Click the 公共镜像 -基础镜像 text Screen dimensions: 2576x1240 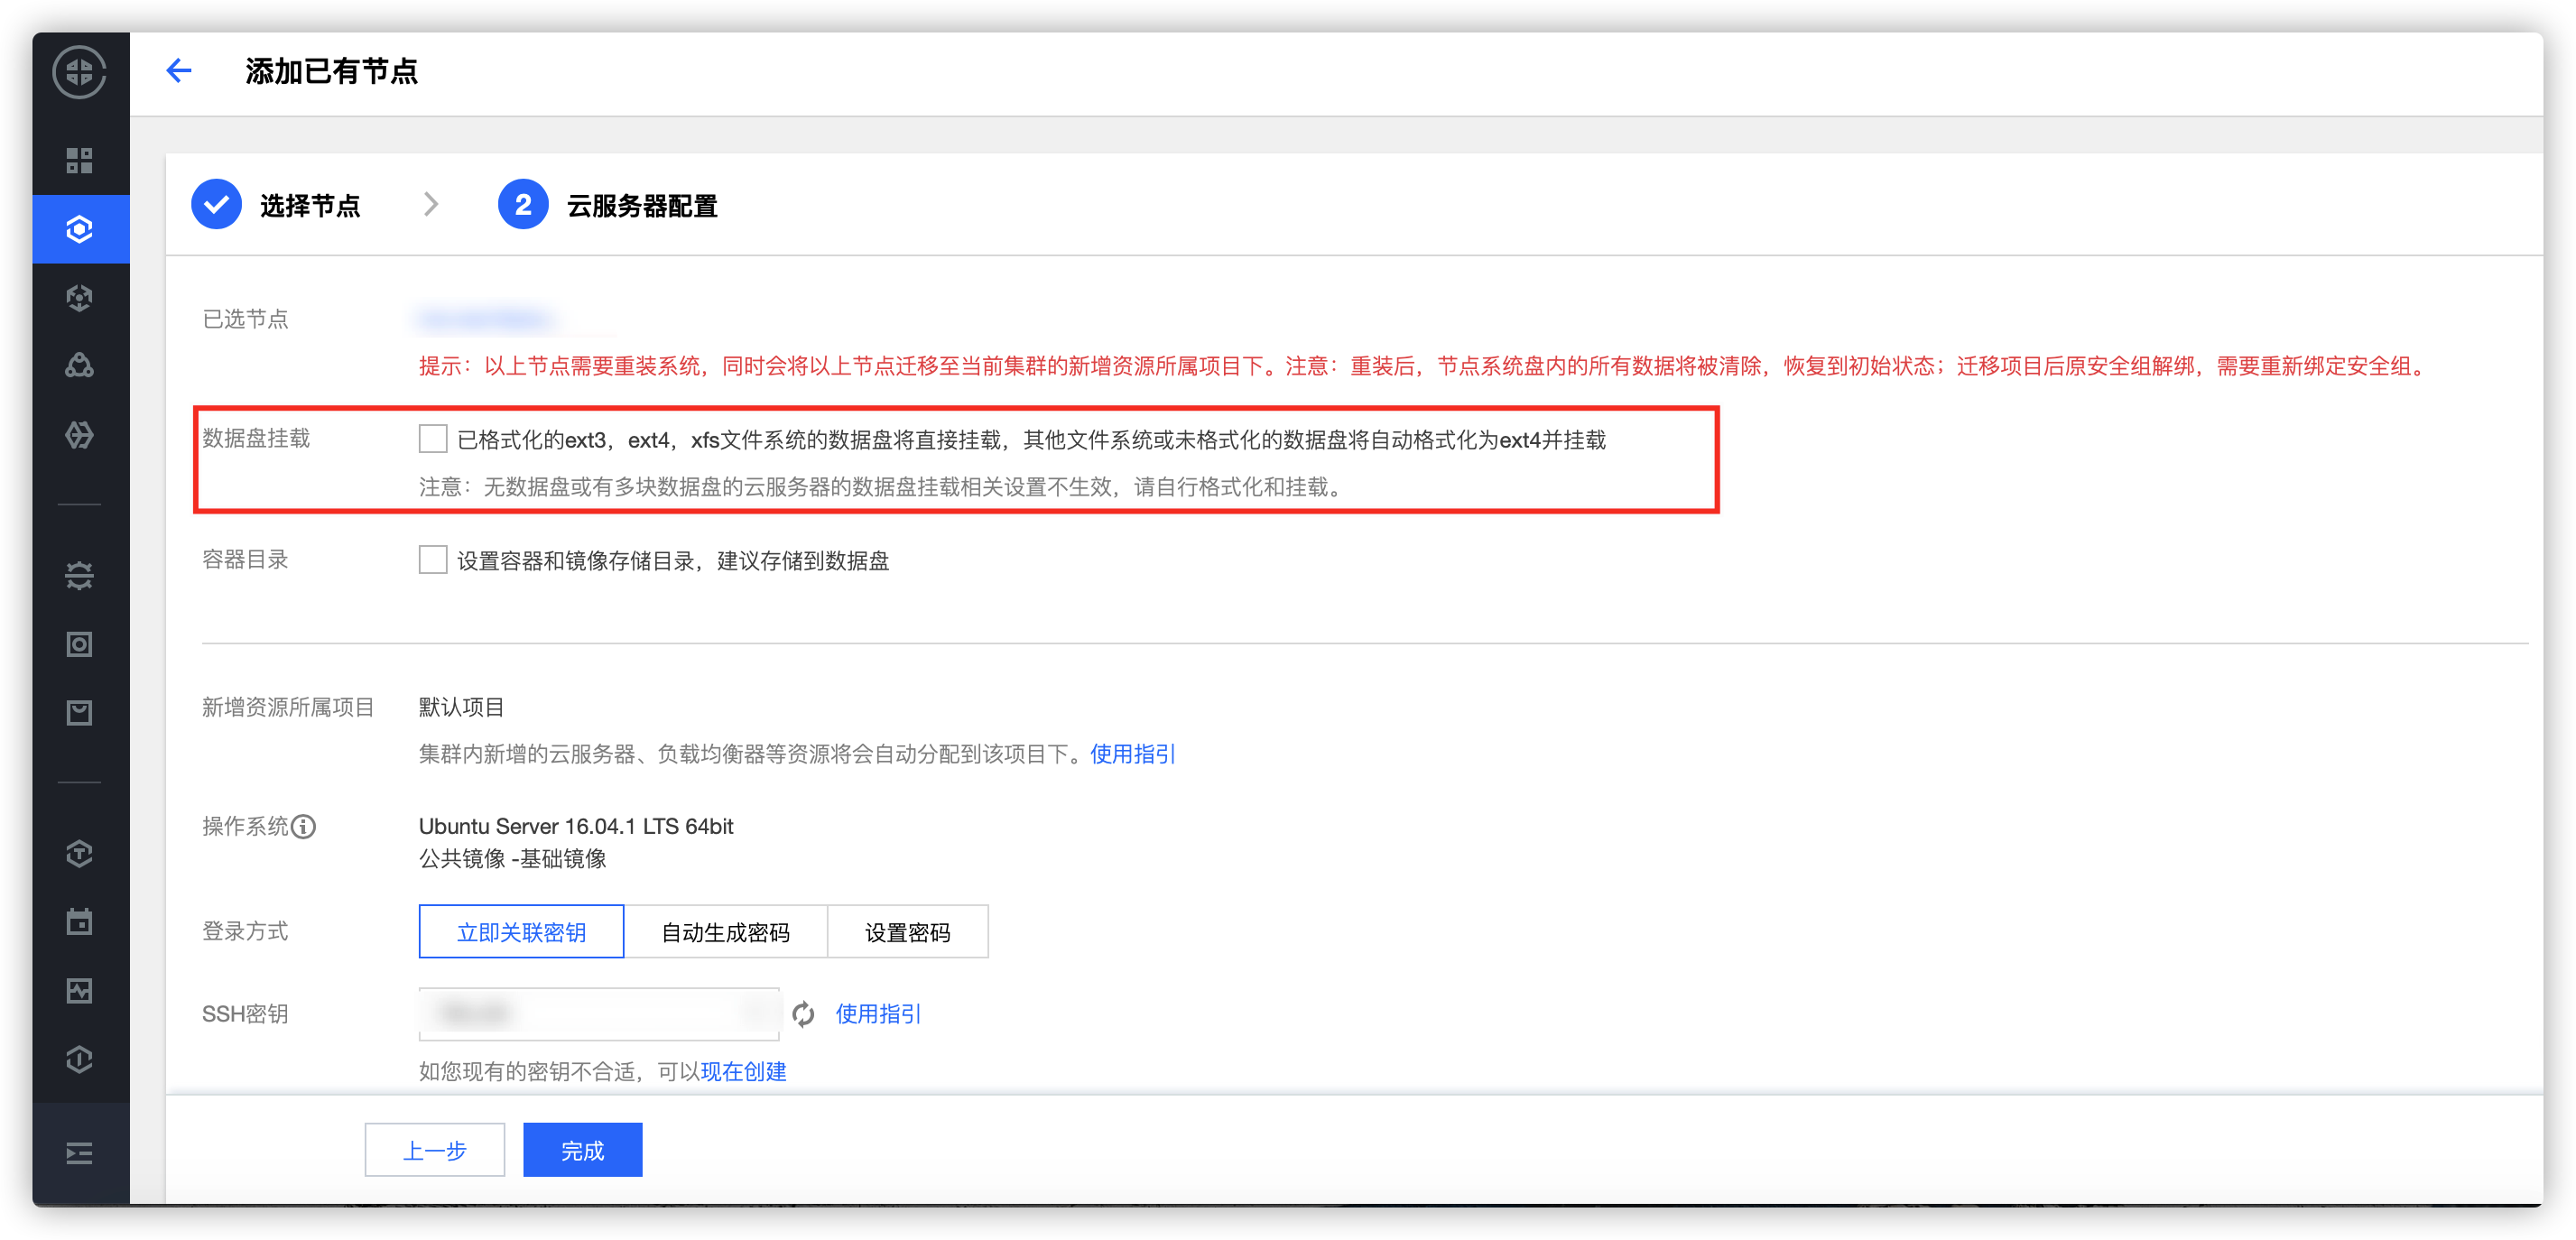tap(512, 859)
